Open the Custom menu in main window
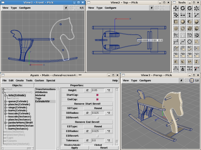The width and height of the screenshot is (201, 150). [39, 81]
